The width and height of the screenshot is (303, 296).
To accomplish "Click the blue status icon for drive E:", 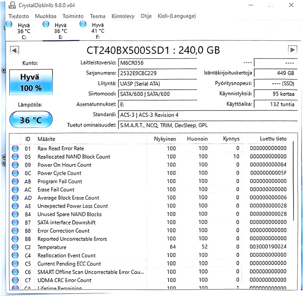I will pos(46,24).
